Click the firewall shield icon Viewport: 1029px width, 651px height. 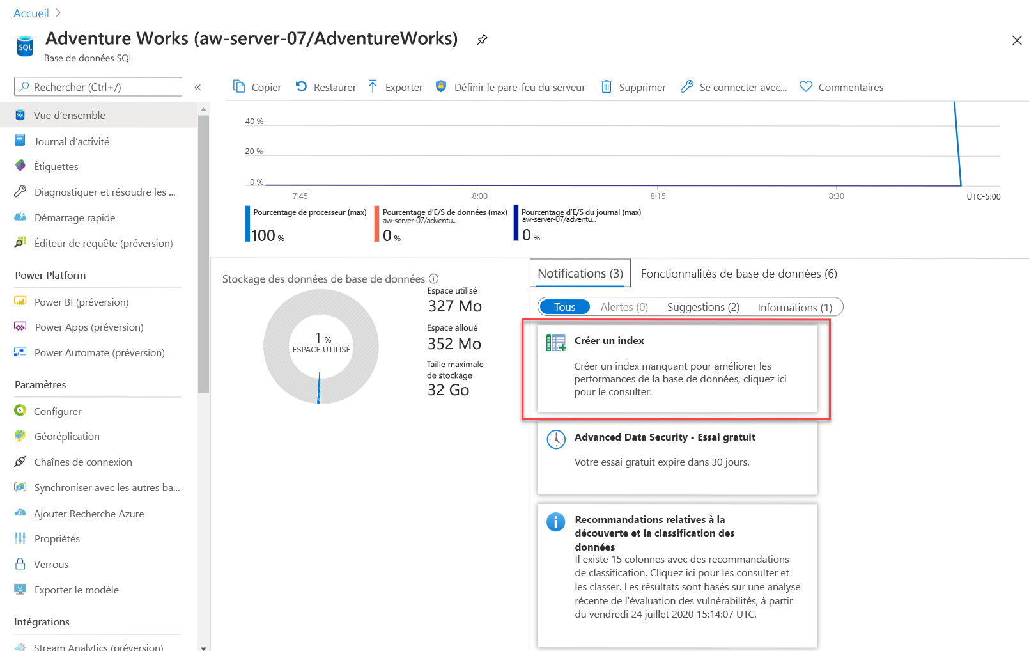(441, 86)
